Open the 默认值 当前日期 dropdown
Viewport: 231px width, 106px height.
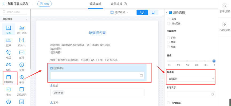(x=191, y=79)
